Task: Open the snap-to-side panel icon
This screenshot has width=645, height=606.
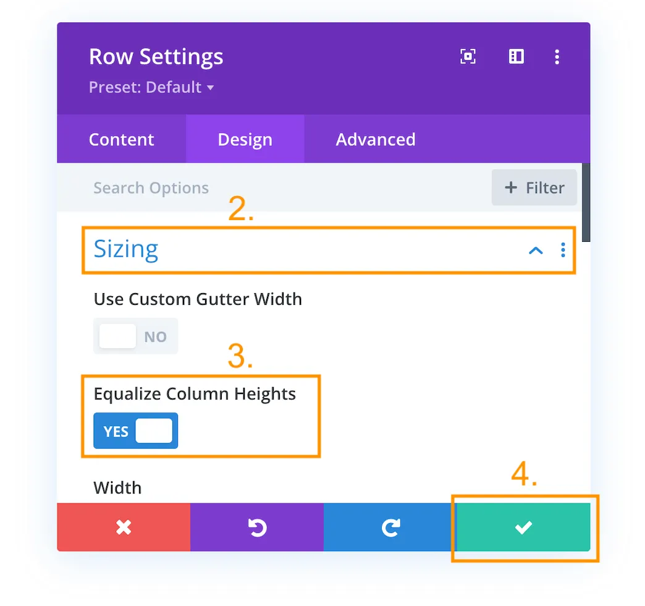Action: [516, 56]
